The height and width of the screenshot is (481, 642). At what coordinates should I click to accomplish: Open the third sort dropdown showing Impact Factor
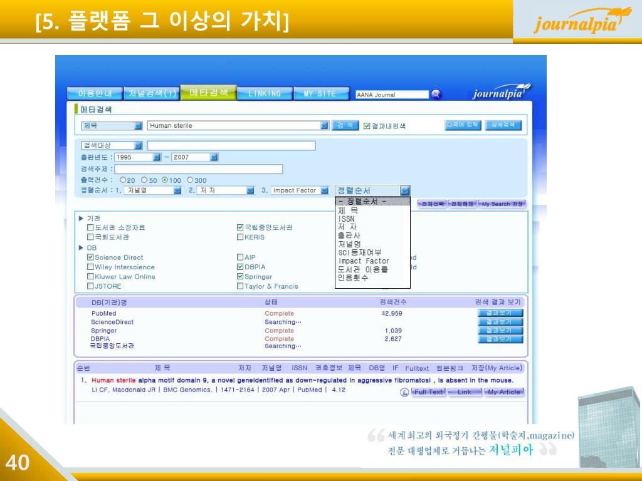point(324,190)
